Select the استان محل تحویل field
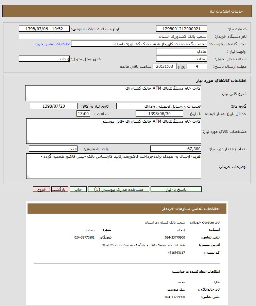Screen dimensions: 256x306 click(x=181, y=59)
